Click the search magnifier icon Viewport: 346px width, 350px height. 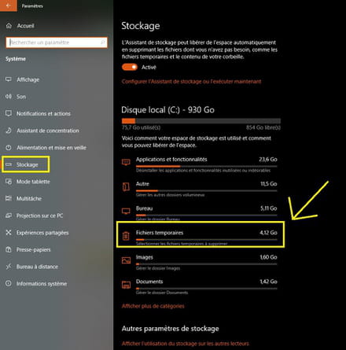tap(103, 42)
